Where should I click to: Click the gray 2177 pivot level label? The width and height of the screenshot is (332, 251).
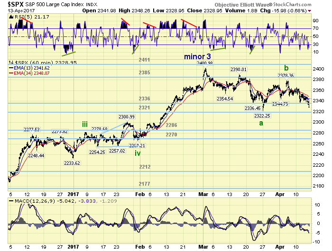[144, 184]
